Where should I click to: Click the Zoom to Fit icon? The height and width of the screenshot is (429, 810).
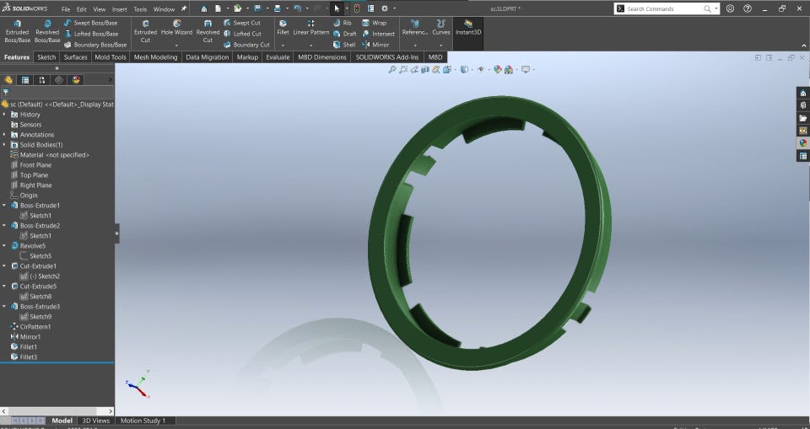[392, 70]
